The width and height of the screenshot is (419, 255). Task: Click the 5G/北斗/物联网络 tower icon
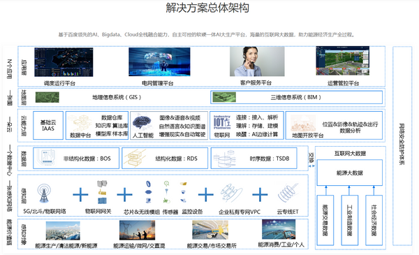tap(44, 194)
